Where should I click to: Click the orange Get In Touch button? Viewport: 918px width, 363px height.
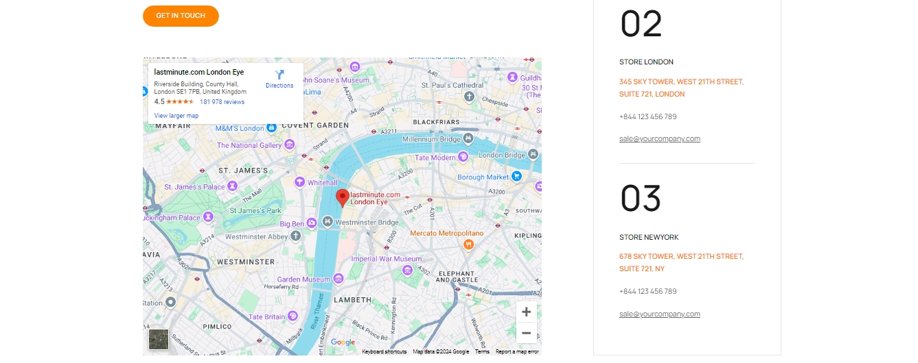point(181,16)
